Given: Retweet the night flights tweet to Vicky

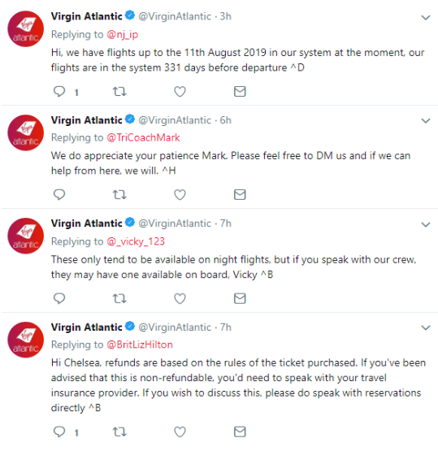Looking at the screenshot, I should (x=119, y=298).
